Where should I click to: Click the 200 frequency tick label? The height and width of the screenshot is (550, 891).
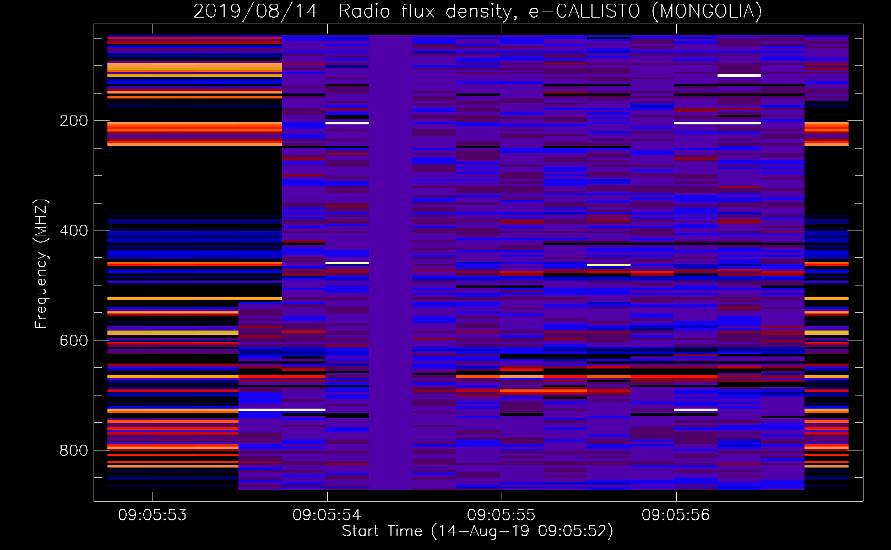74,121
